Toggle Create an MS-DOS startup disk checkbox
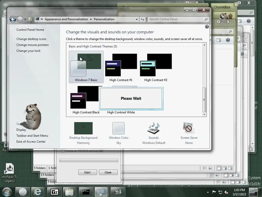The height and width of the screenshot is (197, 262). pos(63,151)
